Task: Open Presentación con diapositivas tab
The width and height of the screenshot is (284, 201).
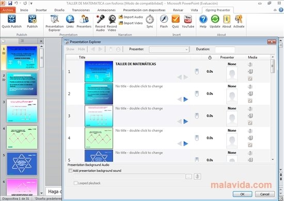Action: pyautogui.click(x=144, y=10)
